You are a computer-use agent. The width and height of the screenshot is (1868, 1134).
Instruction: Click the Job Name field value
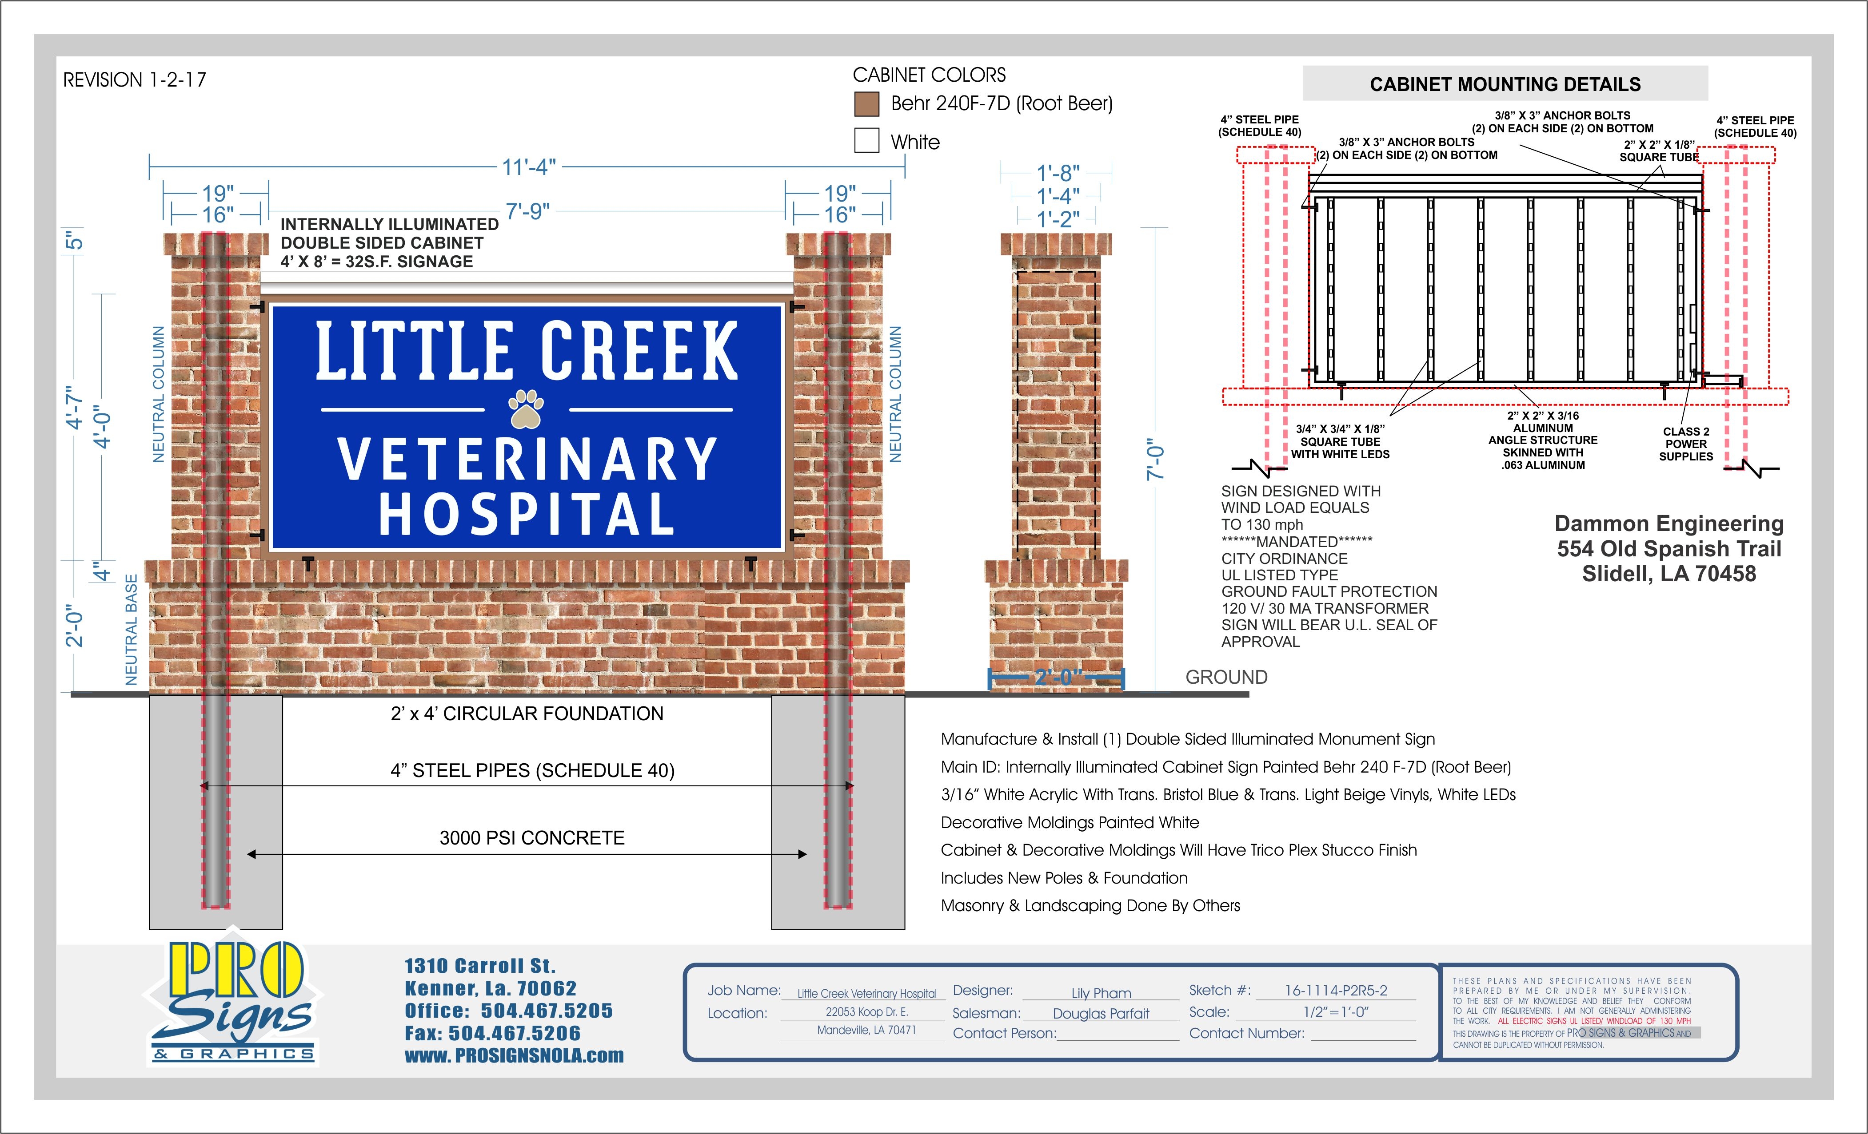(x=866, y=993)
